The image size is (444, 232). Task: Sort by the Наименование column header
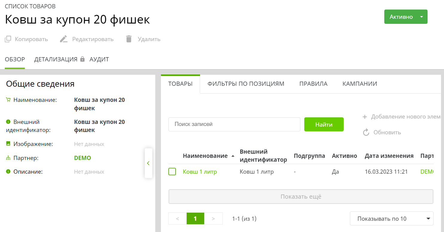click(205, 156)
